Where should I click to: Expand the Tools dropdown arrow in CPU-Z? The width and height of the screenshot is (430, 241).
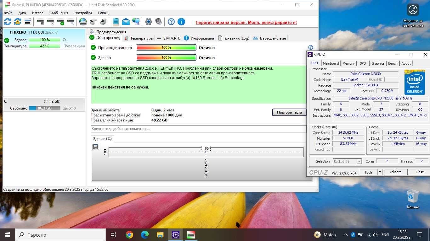[x=380, y=172]
